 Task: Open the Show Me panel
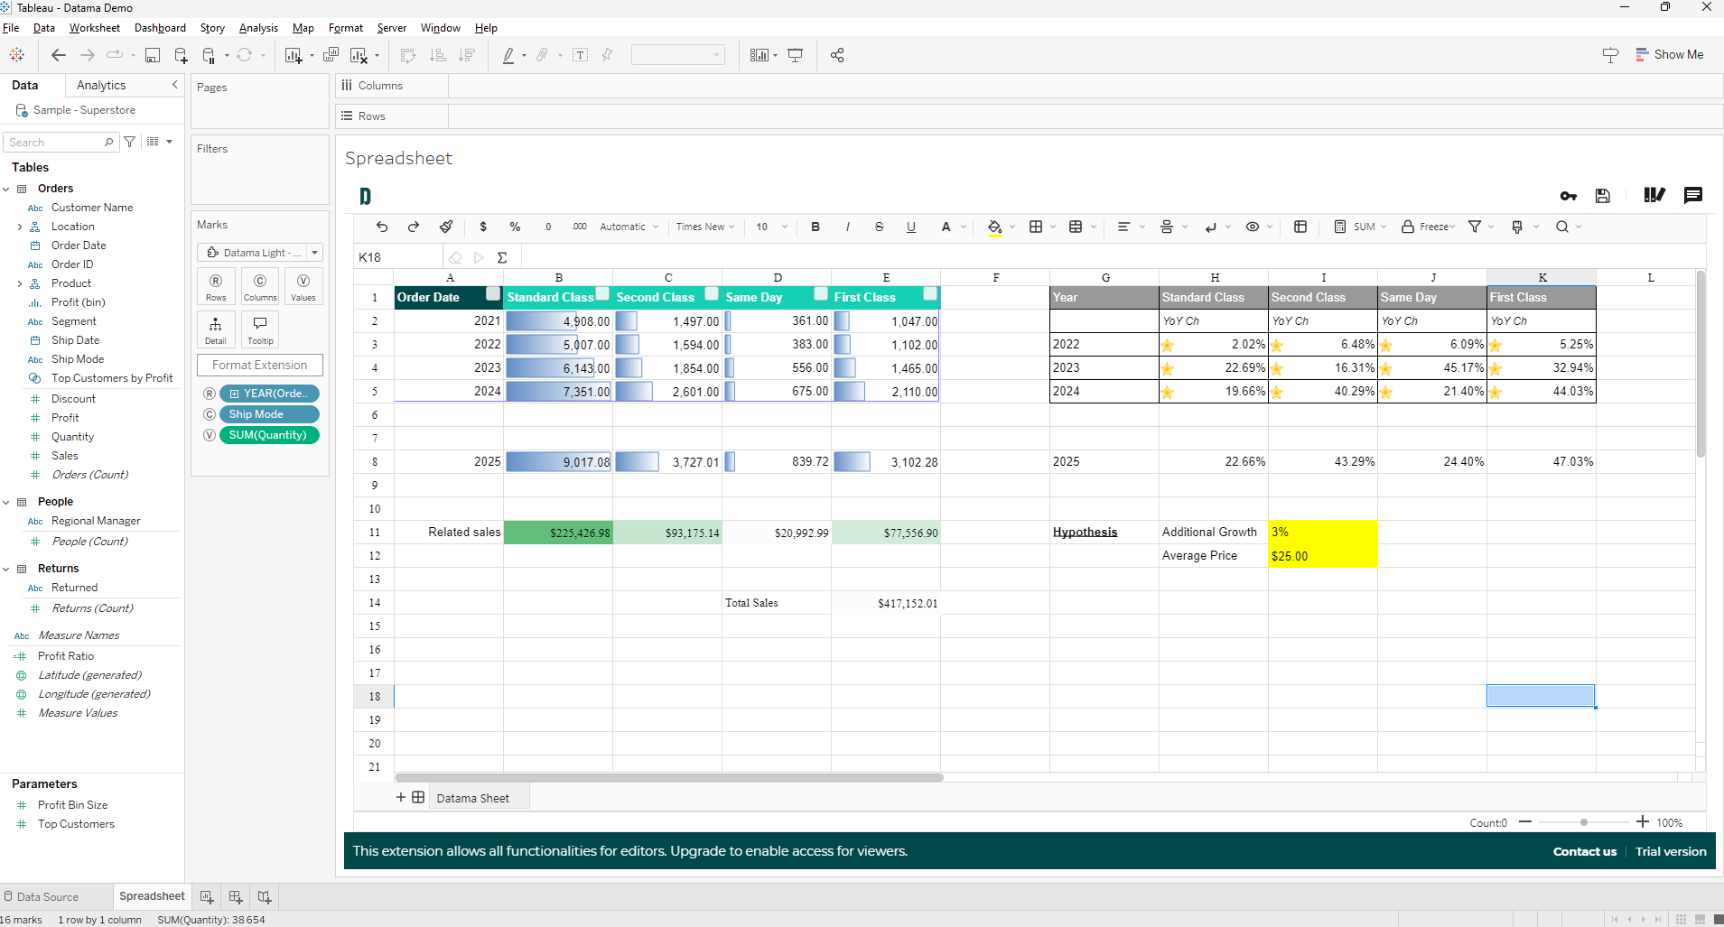[x=1670, y=55]
